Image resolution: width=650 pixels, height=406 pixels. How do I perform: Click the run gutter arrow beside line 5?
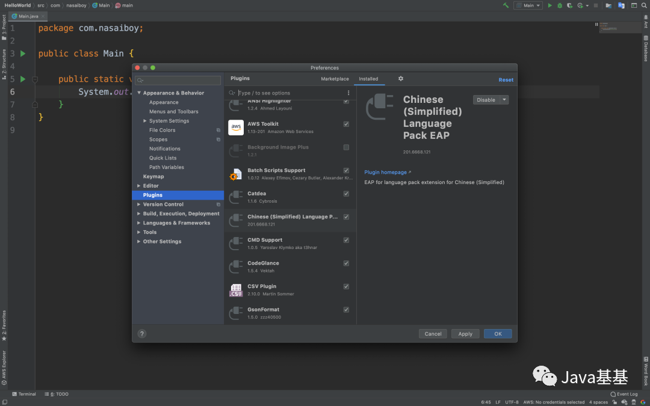[23, 79]
